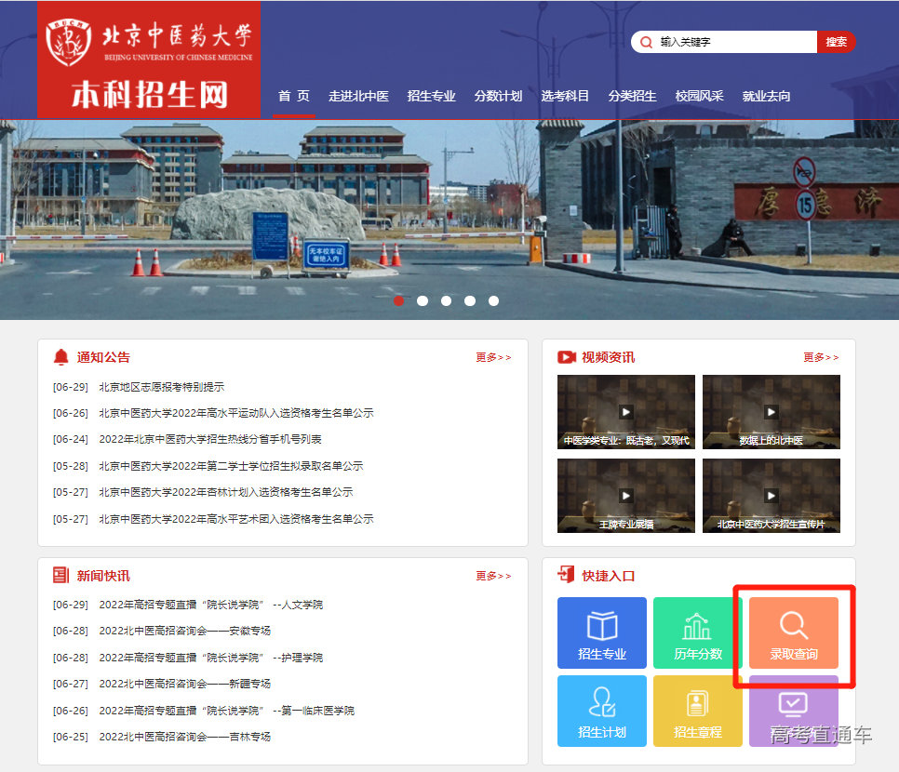Play the 数据上的北中医 video
Screen dimensions: 899x772
point(771,412)
